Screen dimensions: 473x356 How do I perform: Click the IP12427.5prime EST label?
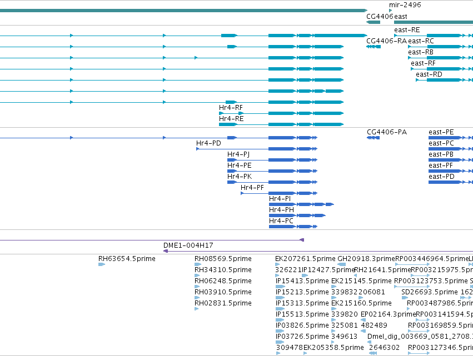[x=328, y=270]
